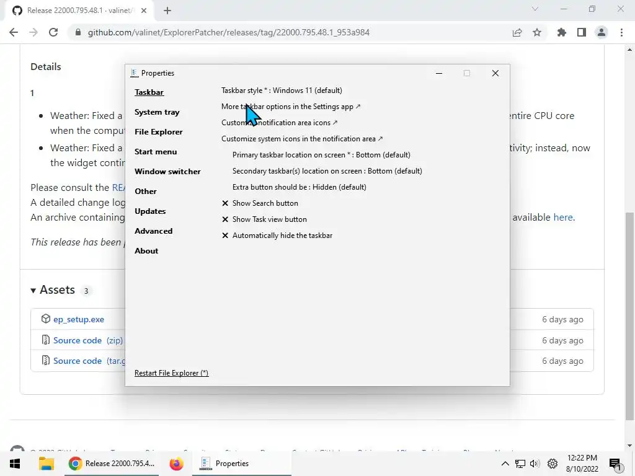Viewport: 635px width, 476px height.
Task: Change Taskbar style Windows 11 option
Action: pyautogui.click(x=282, y=90)
